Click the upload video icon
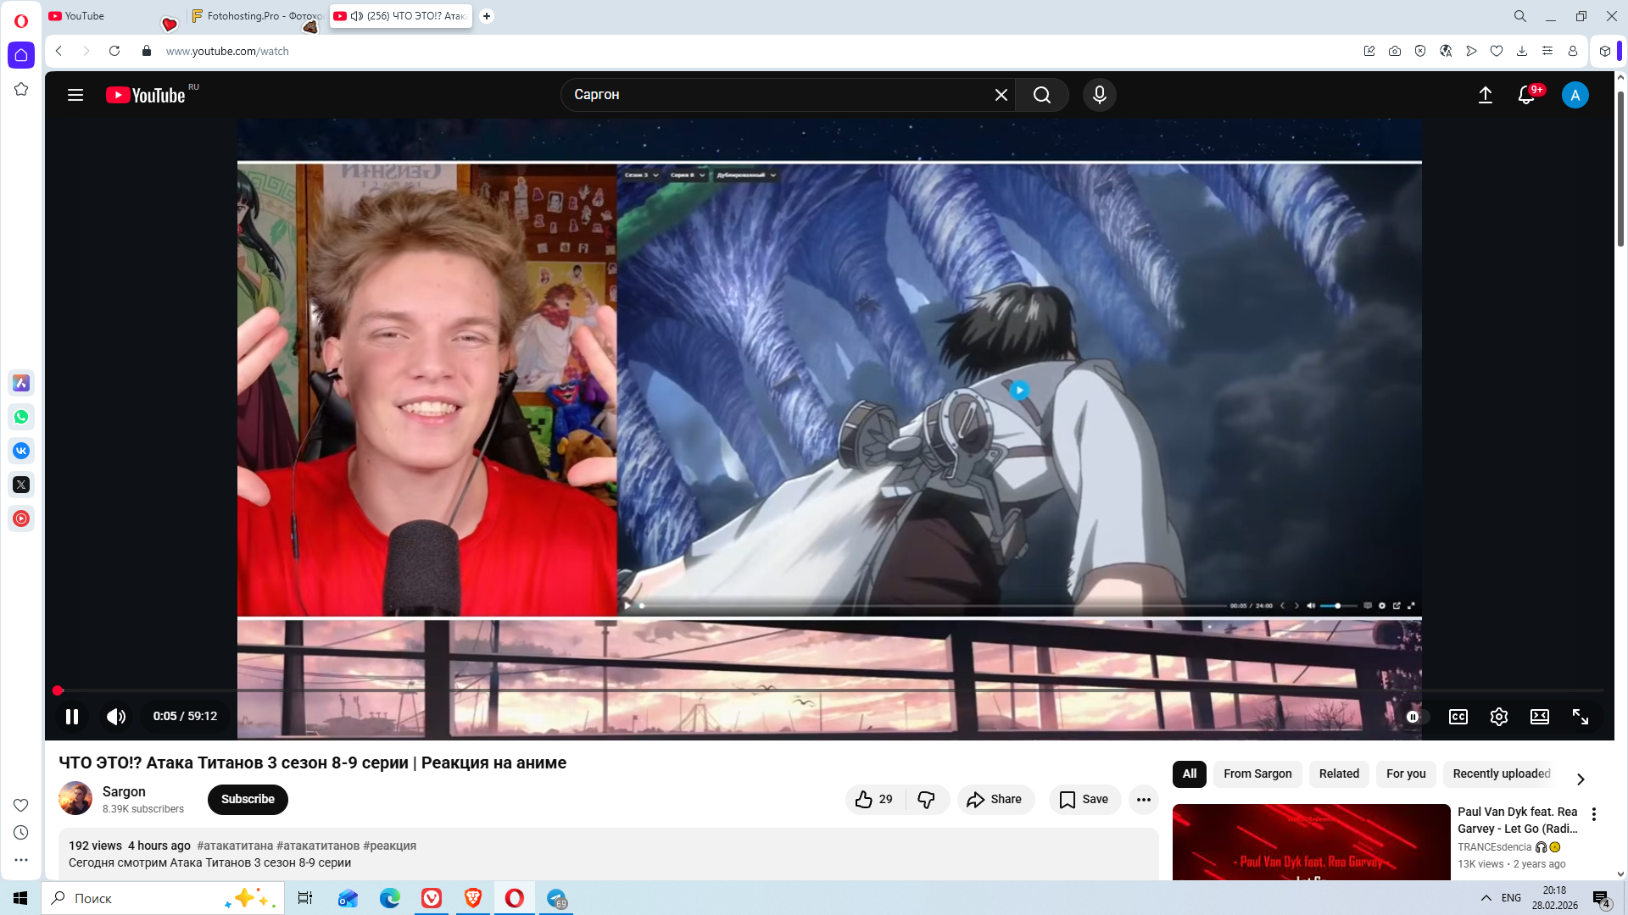 1485,95
